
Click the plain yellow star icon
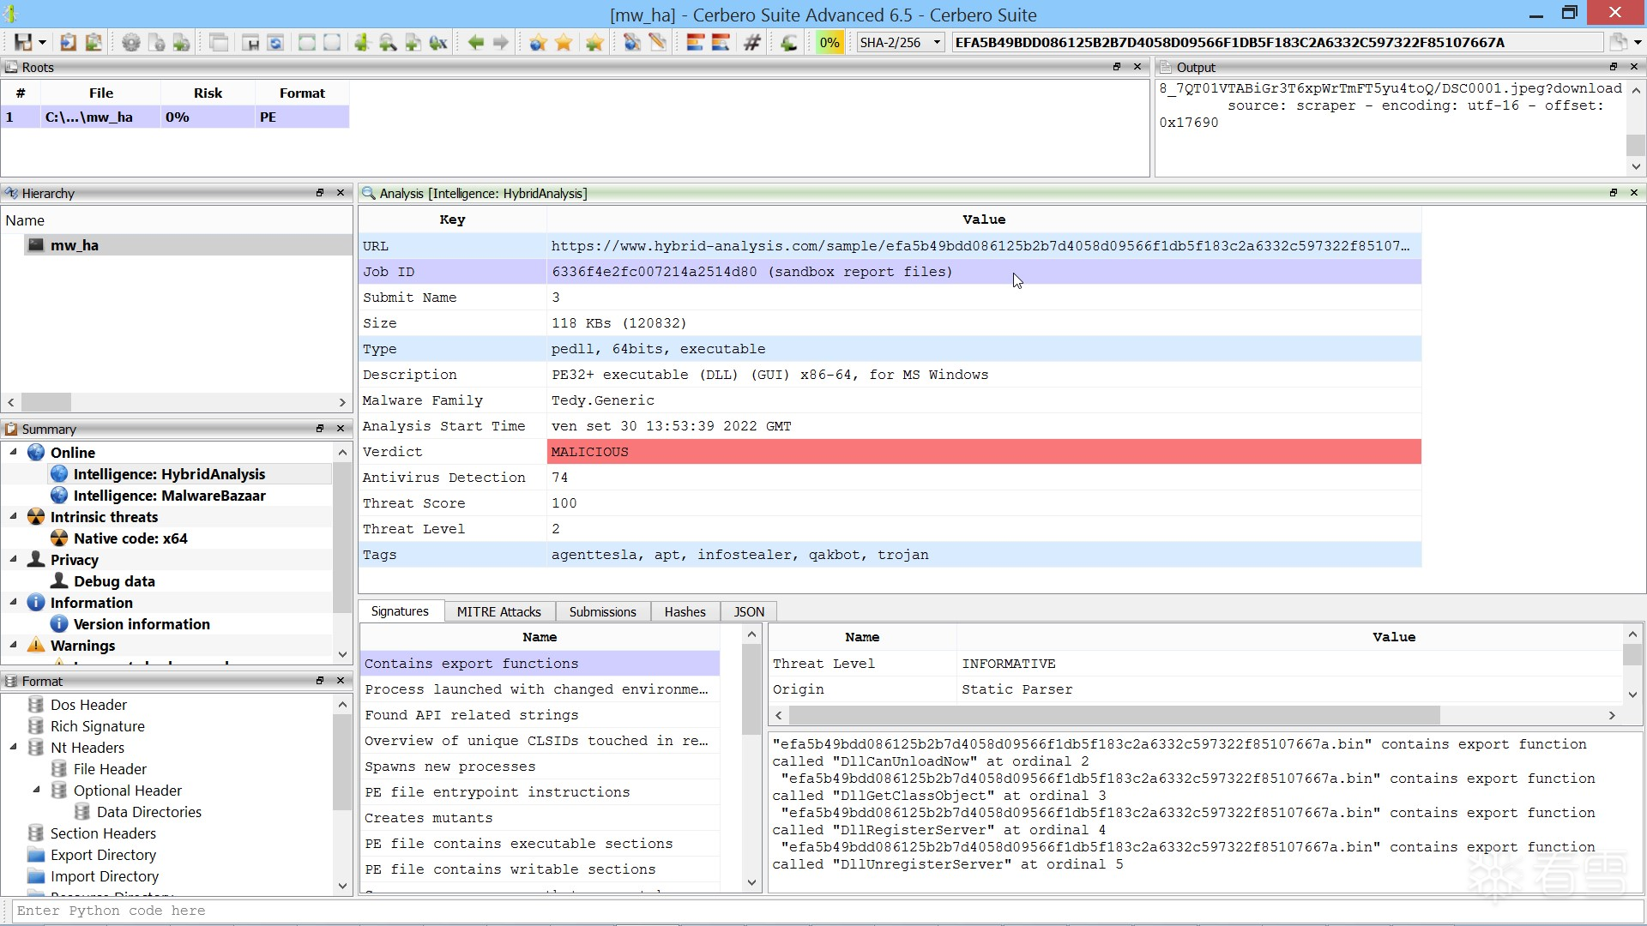pyautogui.click(x=564, y=42)
